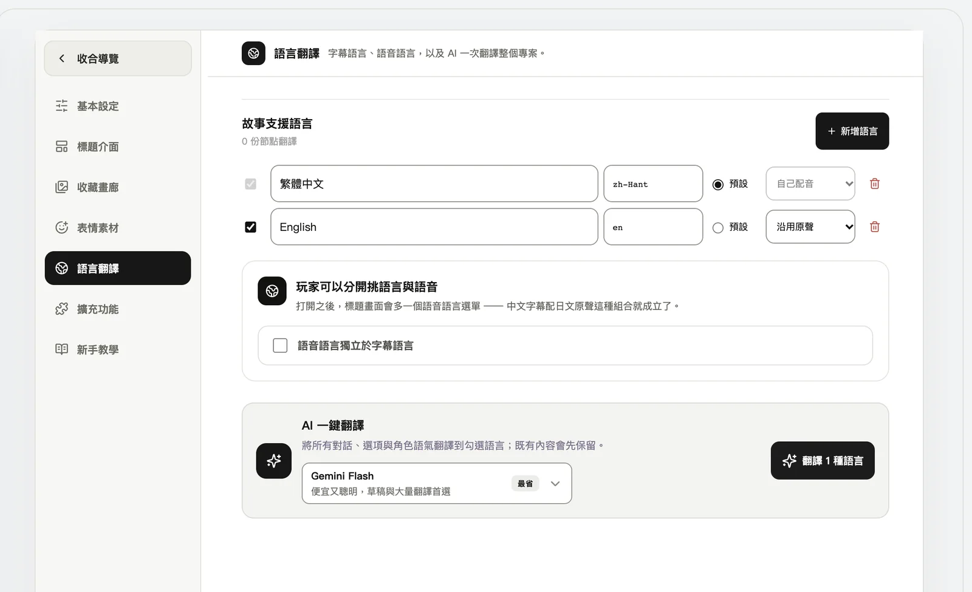Click the back chevron in 收合導覽
Image resolution: width=972 pixels, height=592 pixels.
click(x=61, y=58)
